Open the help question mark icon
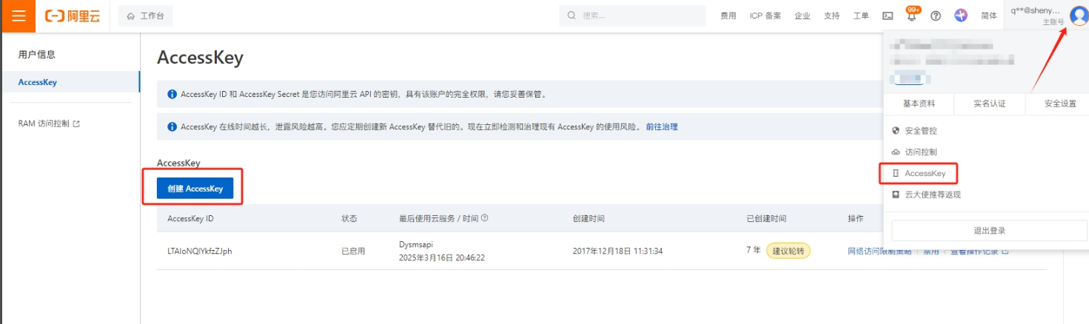The height and width of the screenshot is (324, 1089). coord(936,16)
